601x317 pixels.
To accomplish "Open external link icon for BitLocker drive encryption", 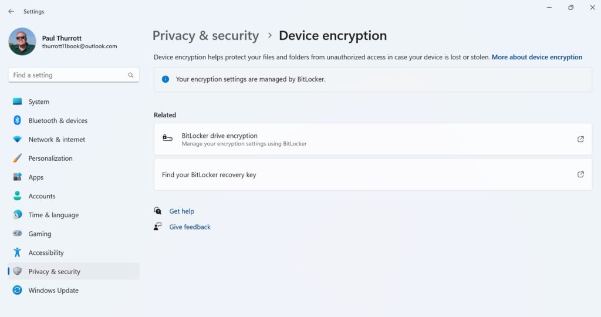I will pos(580,139).
